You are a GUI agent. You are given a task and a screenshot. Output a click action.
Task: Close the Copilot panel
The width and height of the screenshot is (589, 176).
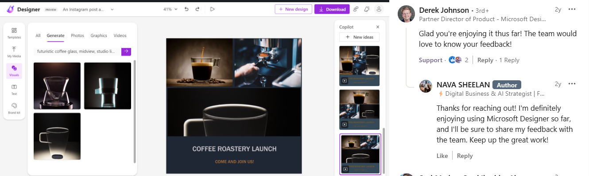378,27
